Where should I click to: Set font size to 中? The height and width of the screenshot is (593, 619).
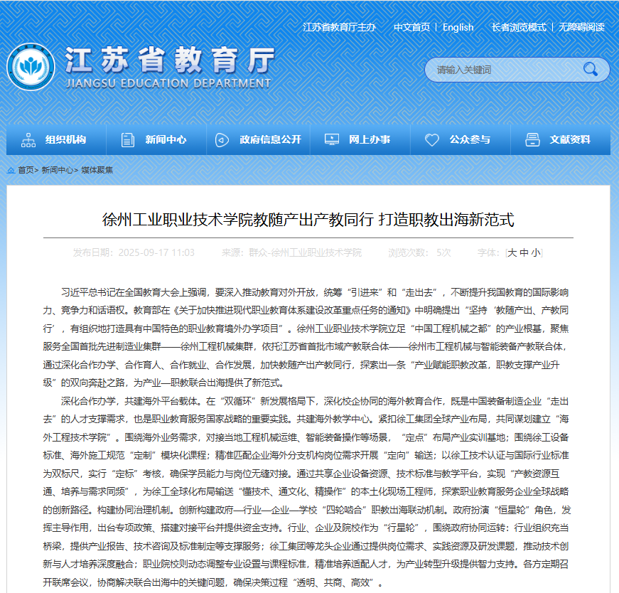pos(524,253)
